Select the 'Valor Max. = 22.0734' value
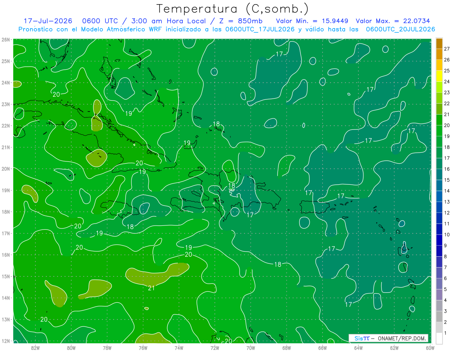The image size is (457, 353). pyautogui.click(x=393, y=21)
